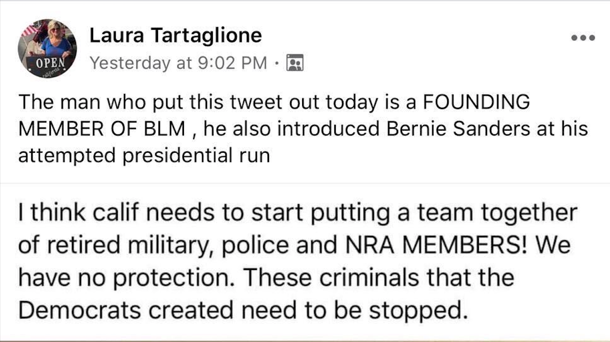Click 'MEMBER OF BLM' in the post text
610x342 pixels.
(101, 129)
